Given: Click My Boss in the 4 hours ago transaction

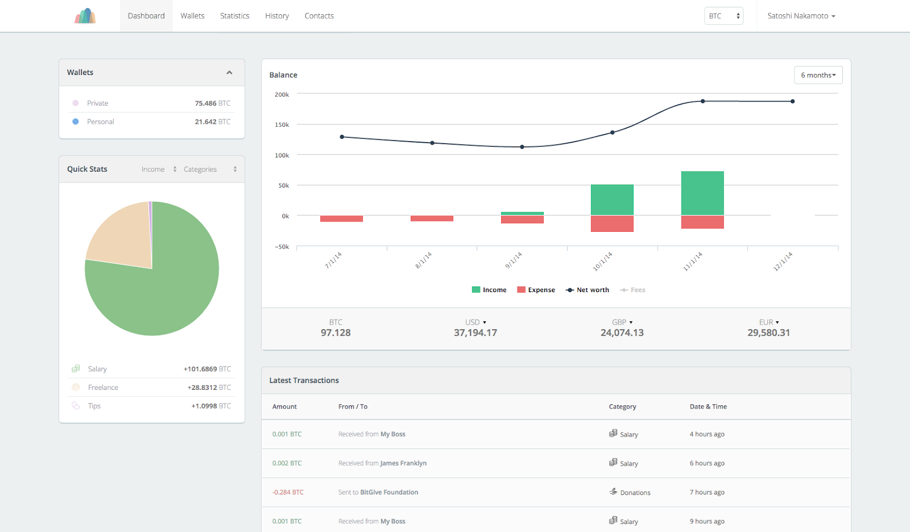Looking at the screenshot, I should (x=393, y=434).
